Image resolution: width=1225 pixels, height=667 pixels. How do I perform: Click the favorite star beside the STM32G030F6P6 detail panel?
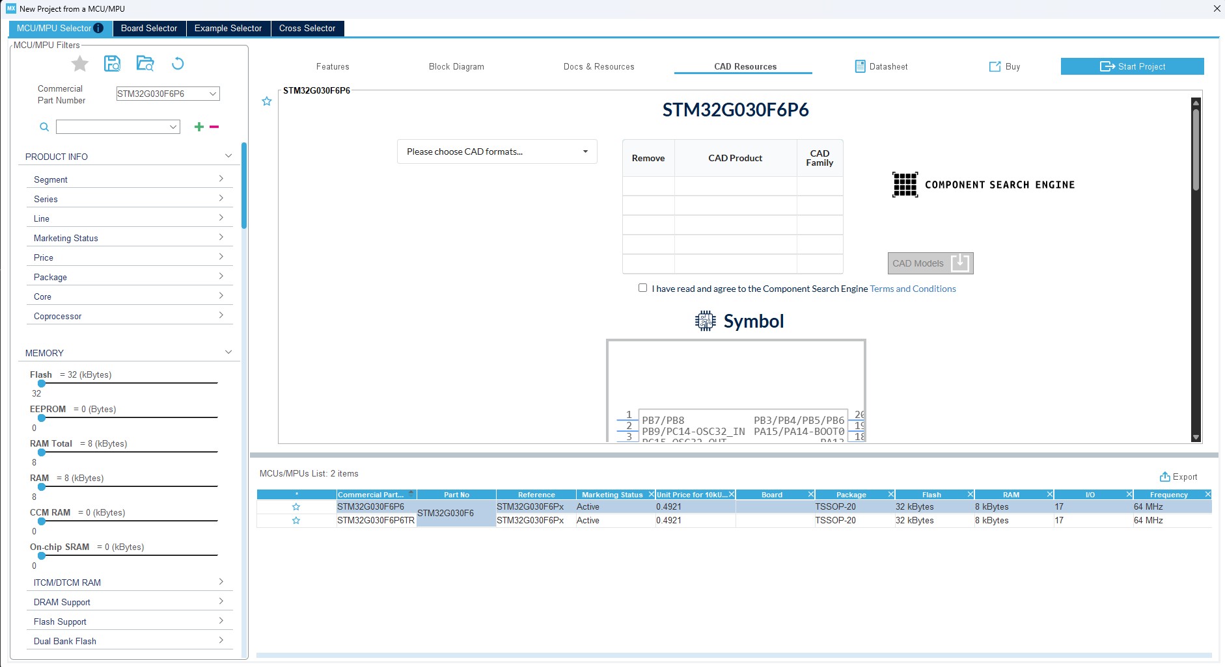tap(267, 101)
